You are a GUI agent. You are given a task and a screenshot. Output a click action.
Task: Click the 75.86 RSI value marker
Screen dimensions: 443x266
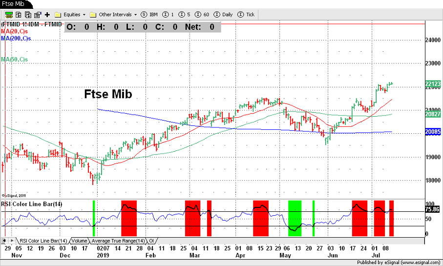(x=432, y=209)
